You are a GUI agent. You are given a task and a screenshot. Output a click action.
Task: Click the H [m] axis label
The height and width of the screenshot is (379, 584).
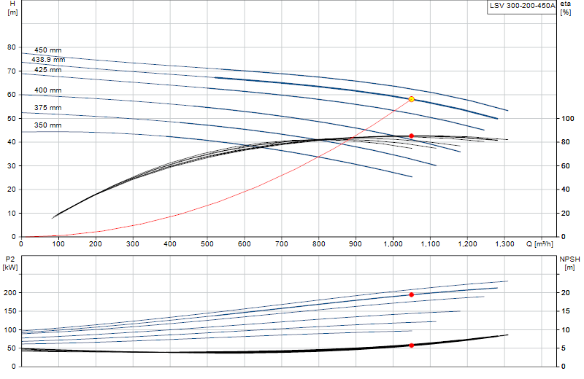tap(12, 8)
